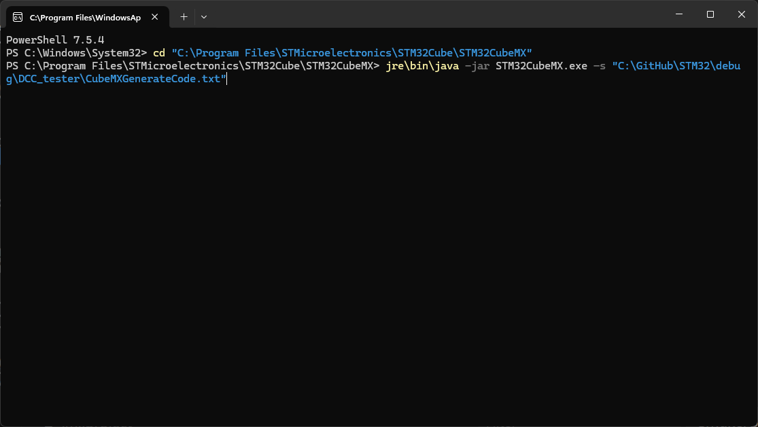Click the "cd" command text
758x427 pixels.
[158, 52]
